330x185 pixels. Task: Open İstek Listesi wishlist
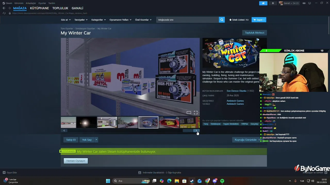click(239, 20)
